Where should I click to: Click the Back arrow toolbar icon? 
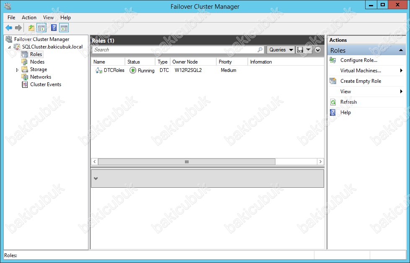[x=9, y=28]
